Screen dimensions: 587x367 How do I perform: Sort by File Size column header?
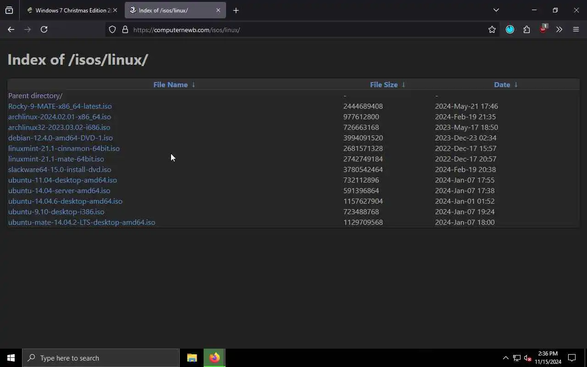384,84
